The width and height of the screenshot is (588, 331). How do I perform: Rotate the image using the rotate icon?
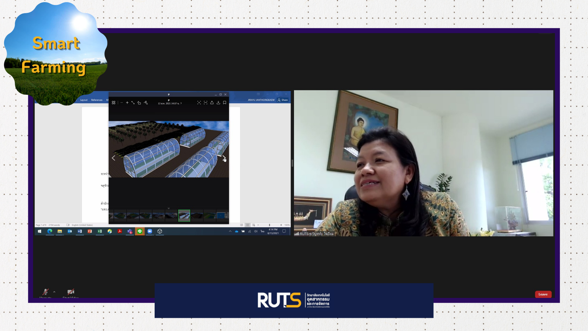(139, 103)
